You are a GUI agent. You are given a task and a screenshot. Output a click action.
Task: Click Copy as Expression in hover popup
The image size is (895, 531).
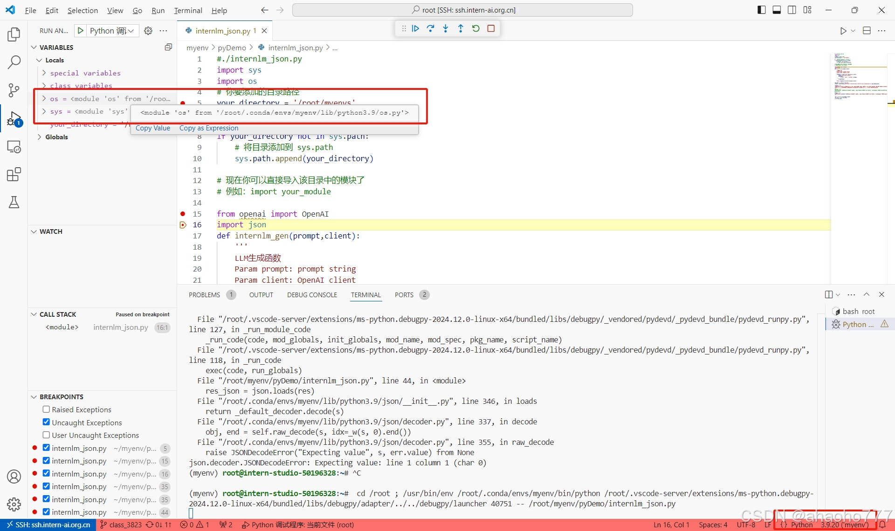(x=209, y=128)
